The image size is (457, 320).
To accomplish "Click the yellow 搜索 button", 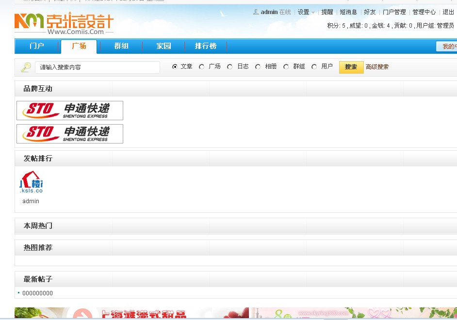I will (x=351, y=67).
